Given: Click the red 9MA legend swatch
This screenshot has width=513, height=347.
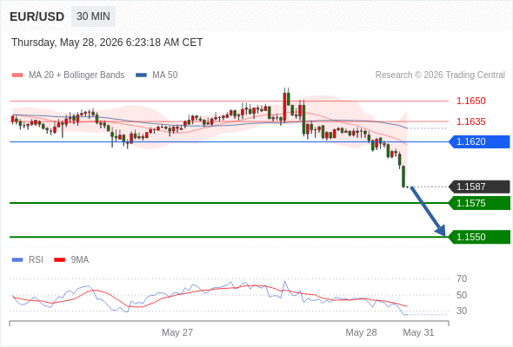Looking at the screenshot, I should pyautogui.click(x=59, y=260).
